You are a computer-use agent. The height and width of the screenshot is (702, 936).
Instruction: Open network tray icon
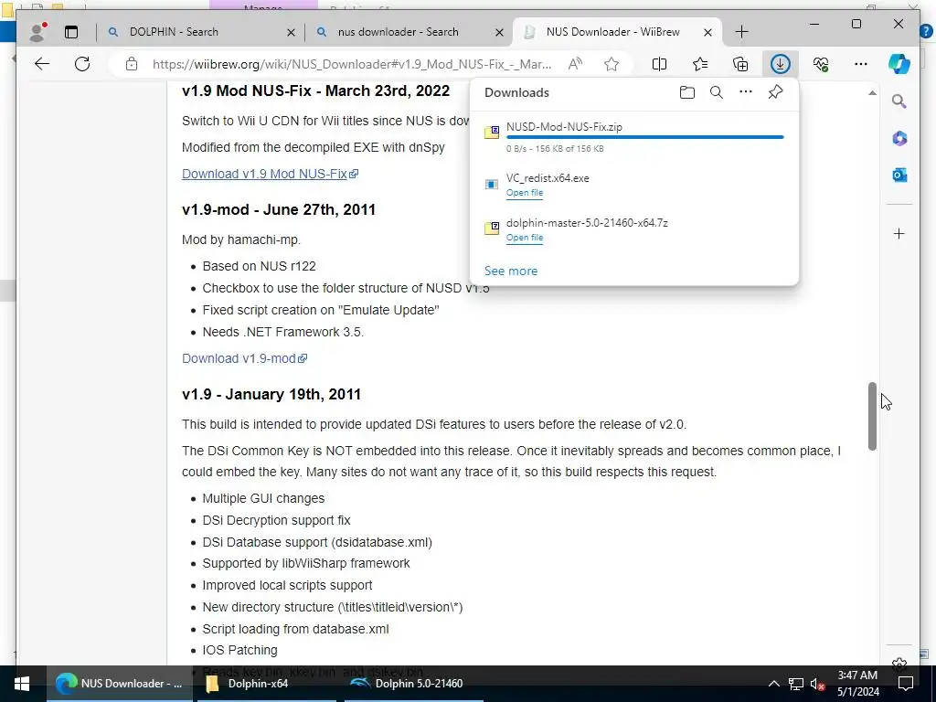796,684
